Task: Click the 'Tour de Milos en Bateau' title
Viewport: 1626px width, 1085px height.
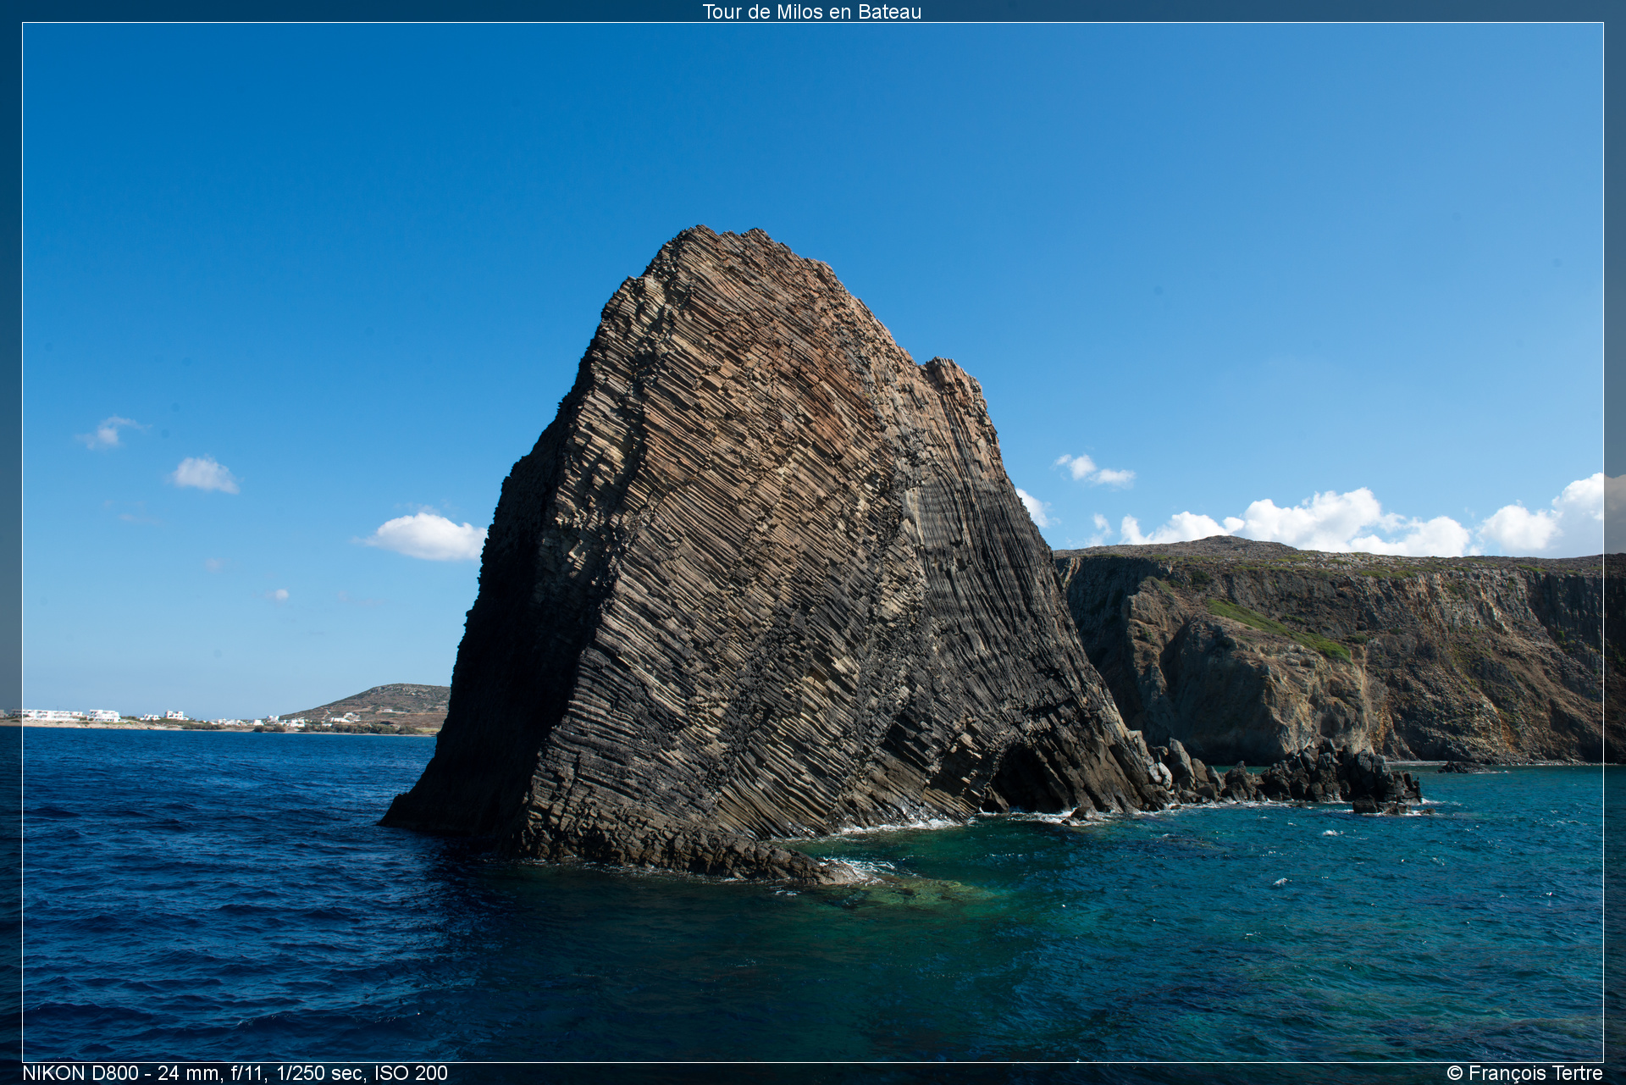Action: click(811, 12)
